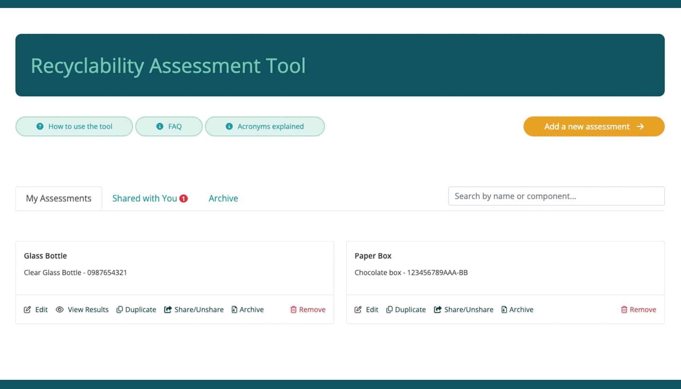Remove the Paper Box assessment

click(638, 309)
